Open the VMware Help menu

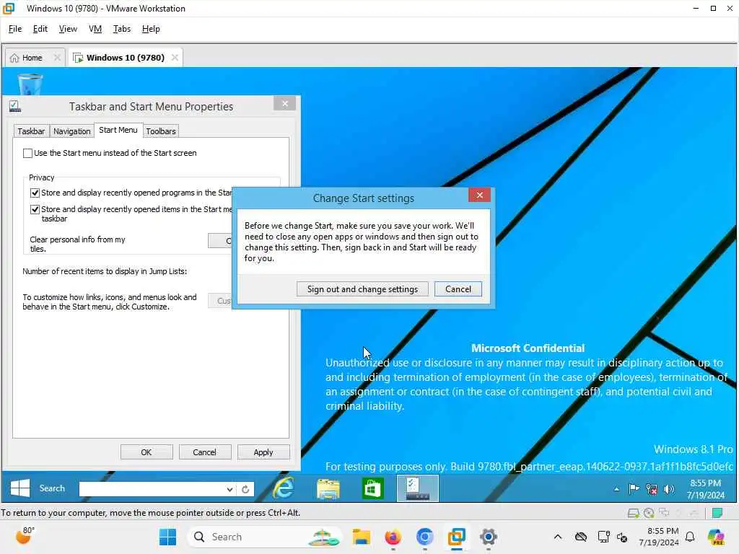(x=151, y=29)
